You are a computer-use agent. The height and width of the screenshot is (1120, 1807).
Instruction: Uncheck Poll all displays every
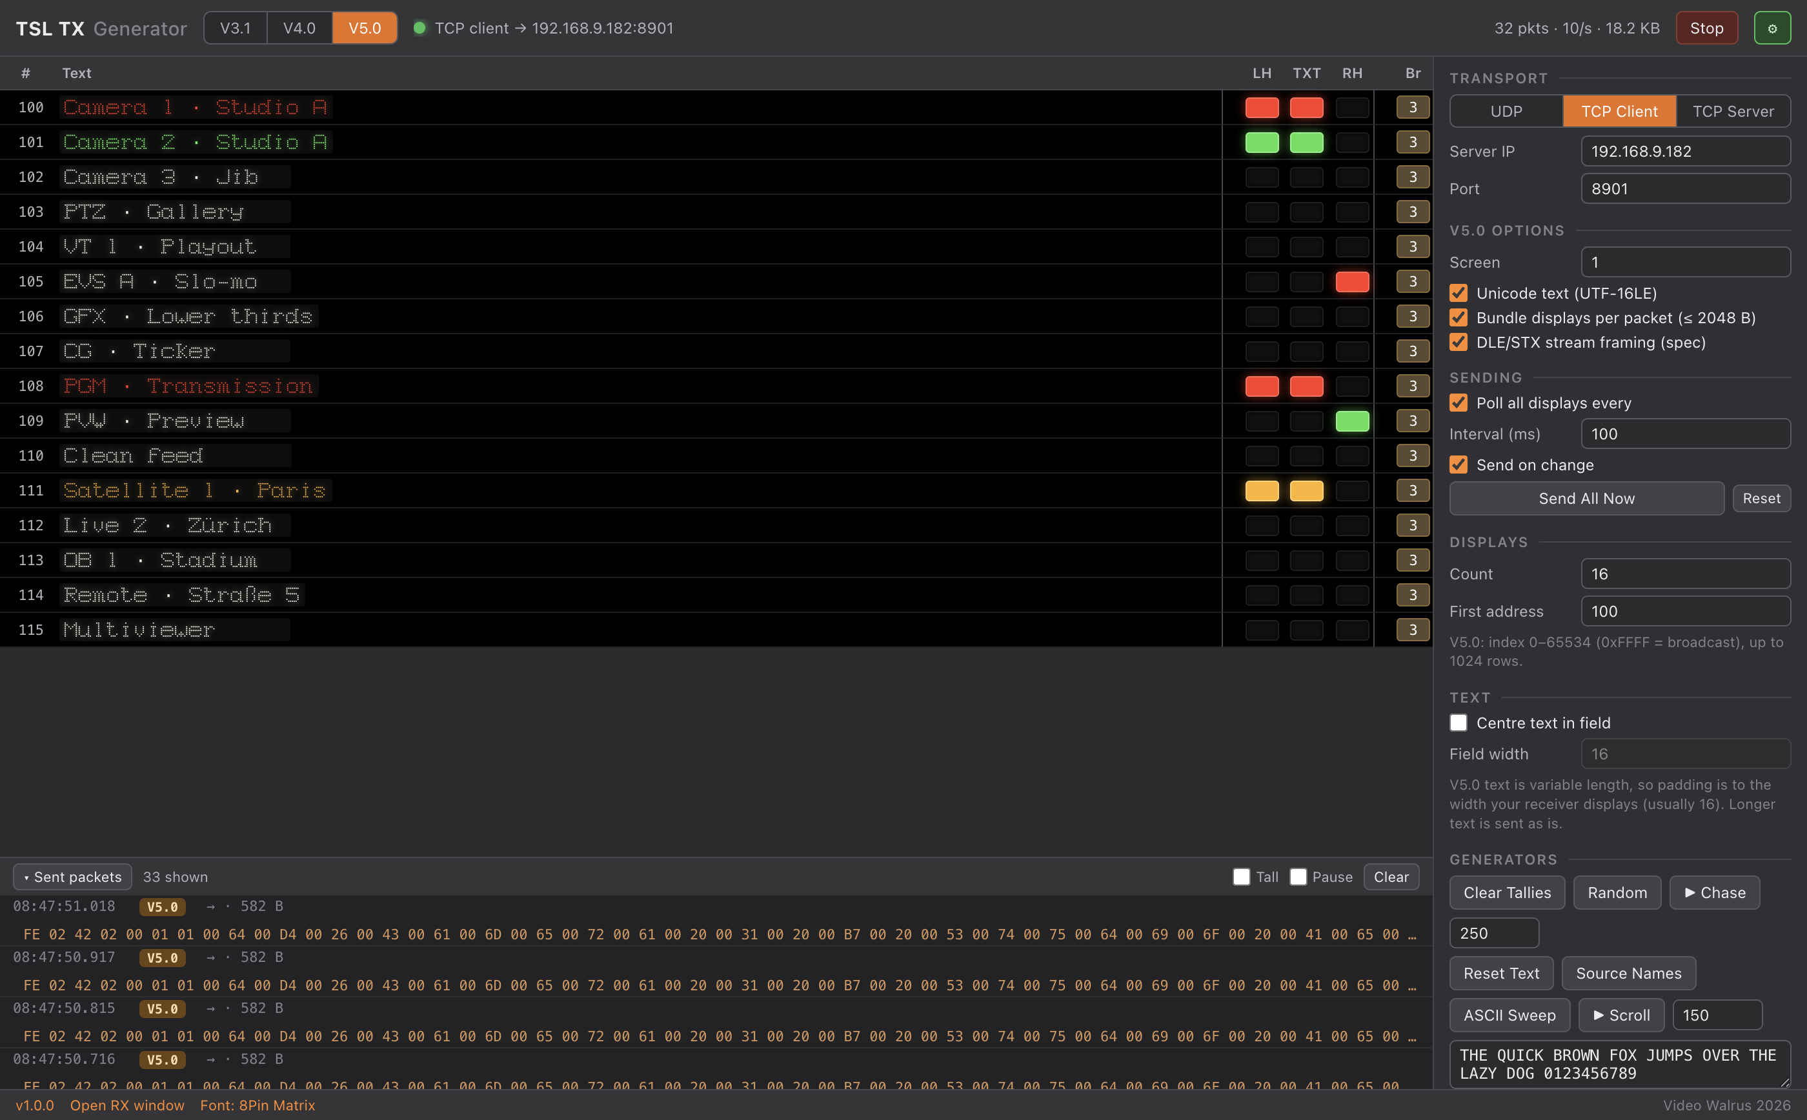click(1458, 402)
